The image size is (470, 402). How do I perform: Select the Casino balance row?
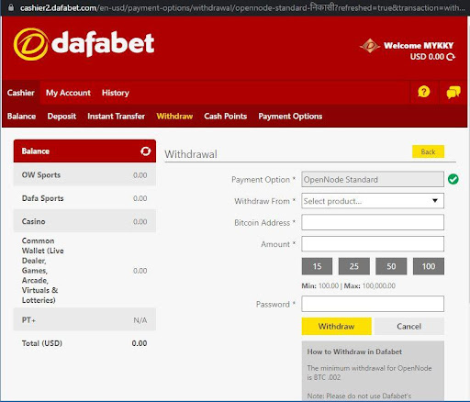coord(84,221)
